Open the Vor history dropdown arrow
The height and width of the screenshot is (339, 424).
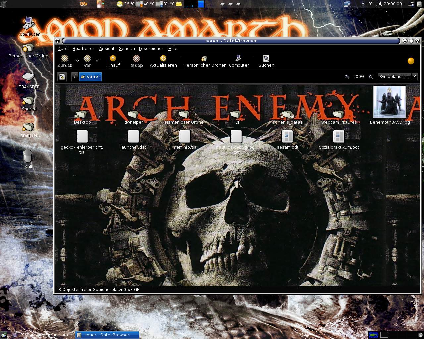97,61
